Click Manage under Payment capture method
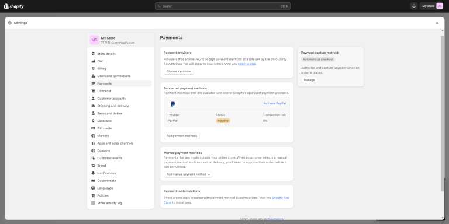449x224 pixels. 309,80
